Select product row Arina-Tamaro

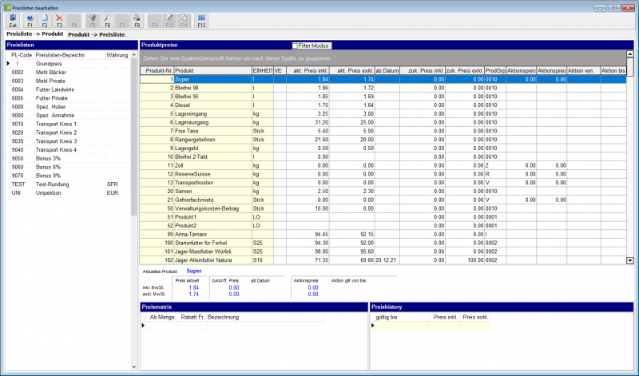click(383, 234)
